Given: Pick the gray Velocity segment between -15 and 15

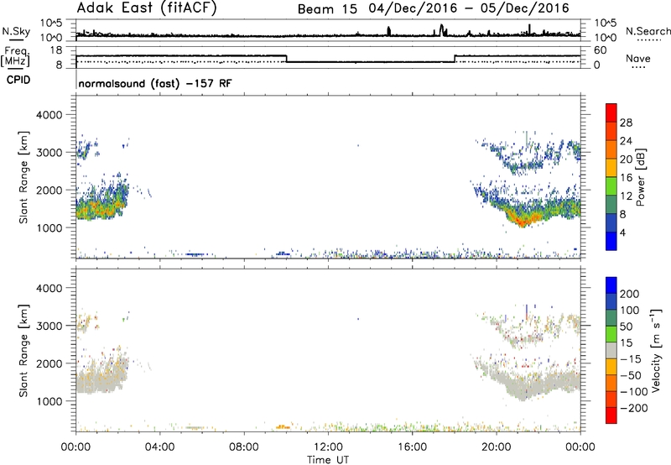Looking at the screenshot, I should click(x=611, y=350).
